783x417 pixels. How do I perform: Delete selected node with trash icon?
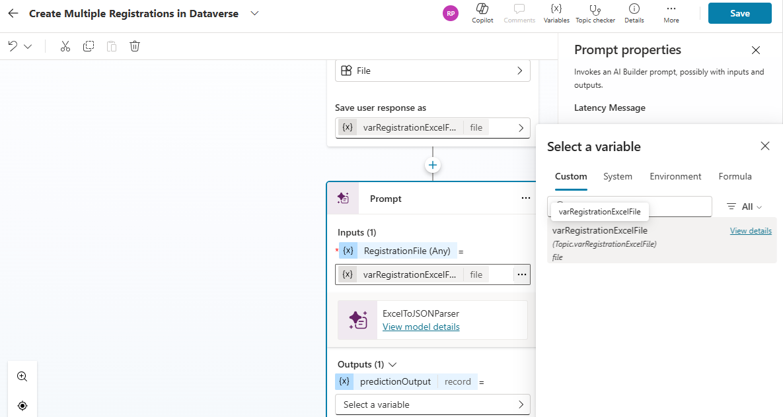pyautogui.click(x=135, y=46)
